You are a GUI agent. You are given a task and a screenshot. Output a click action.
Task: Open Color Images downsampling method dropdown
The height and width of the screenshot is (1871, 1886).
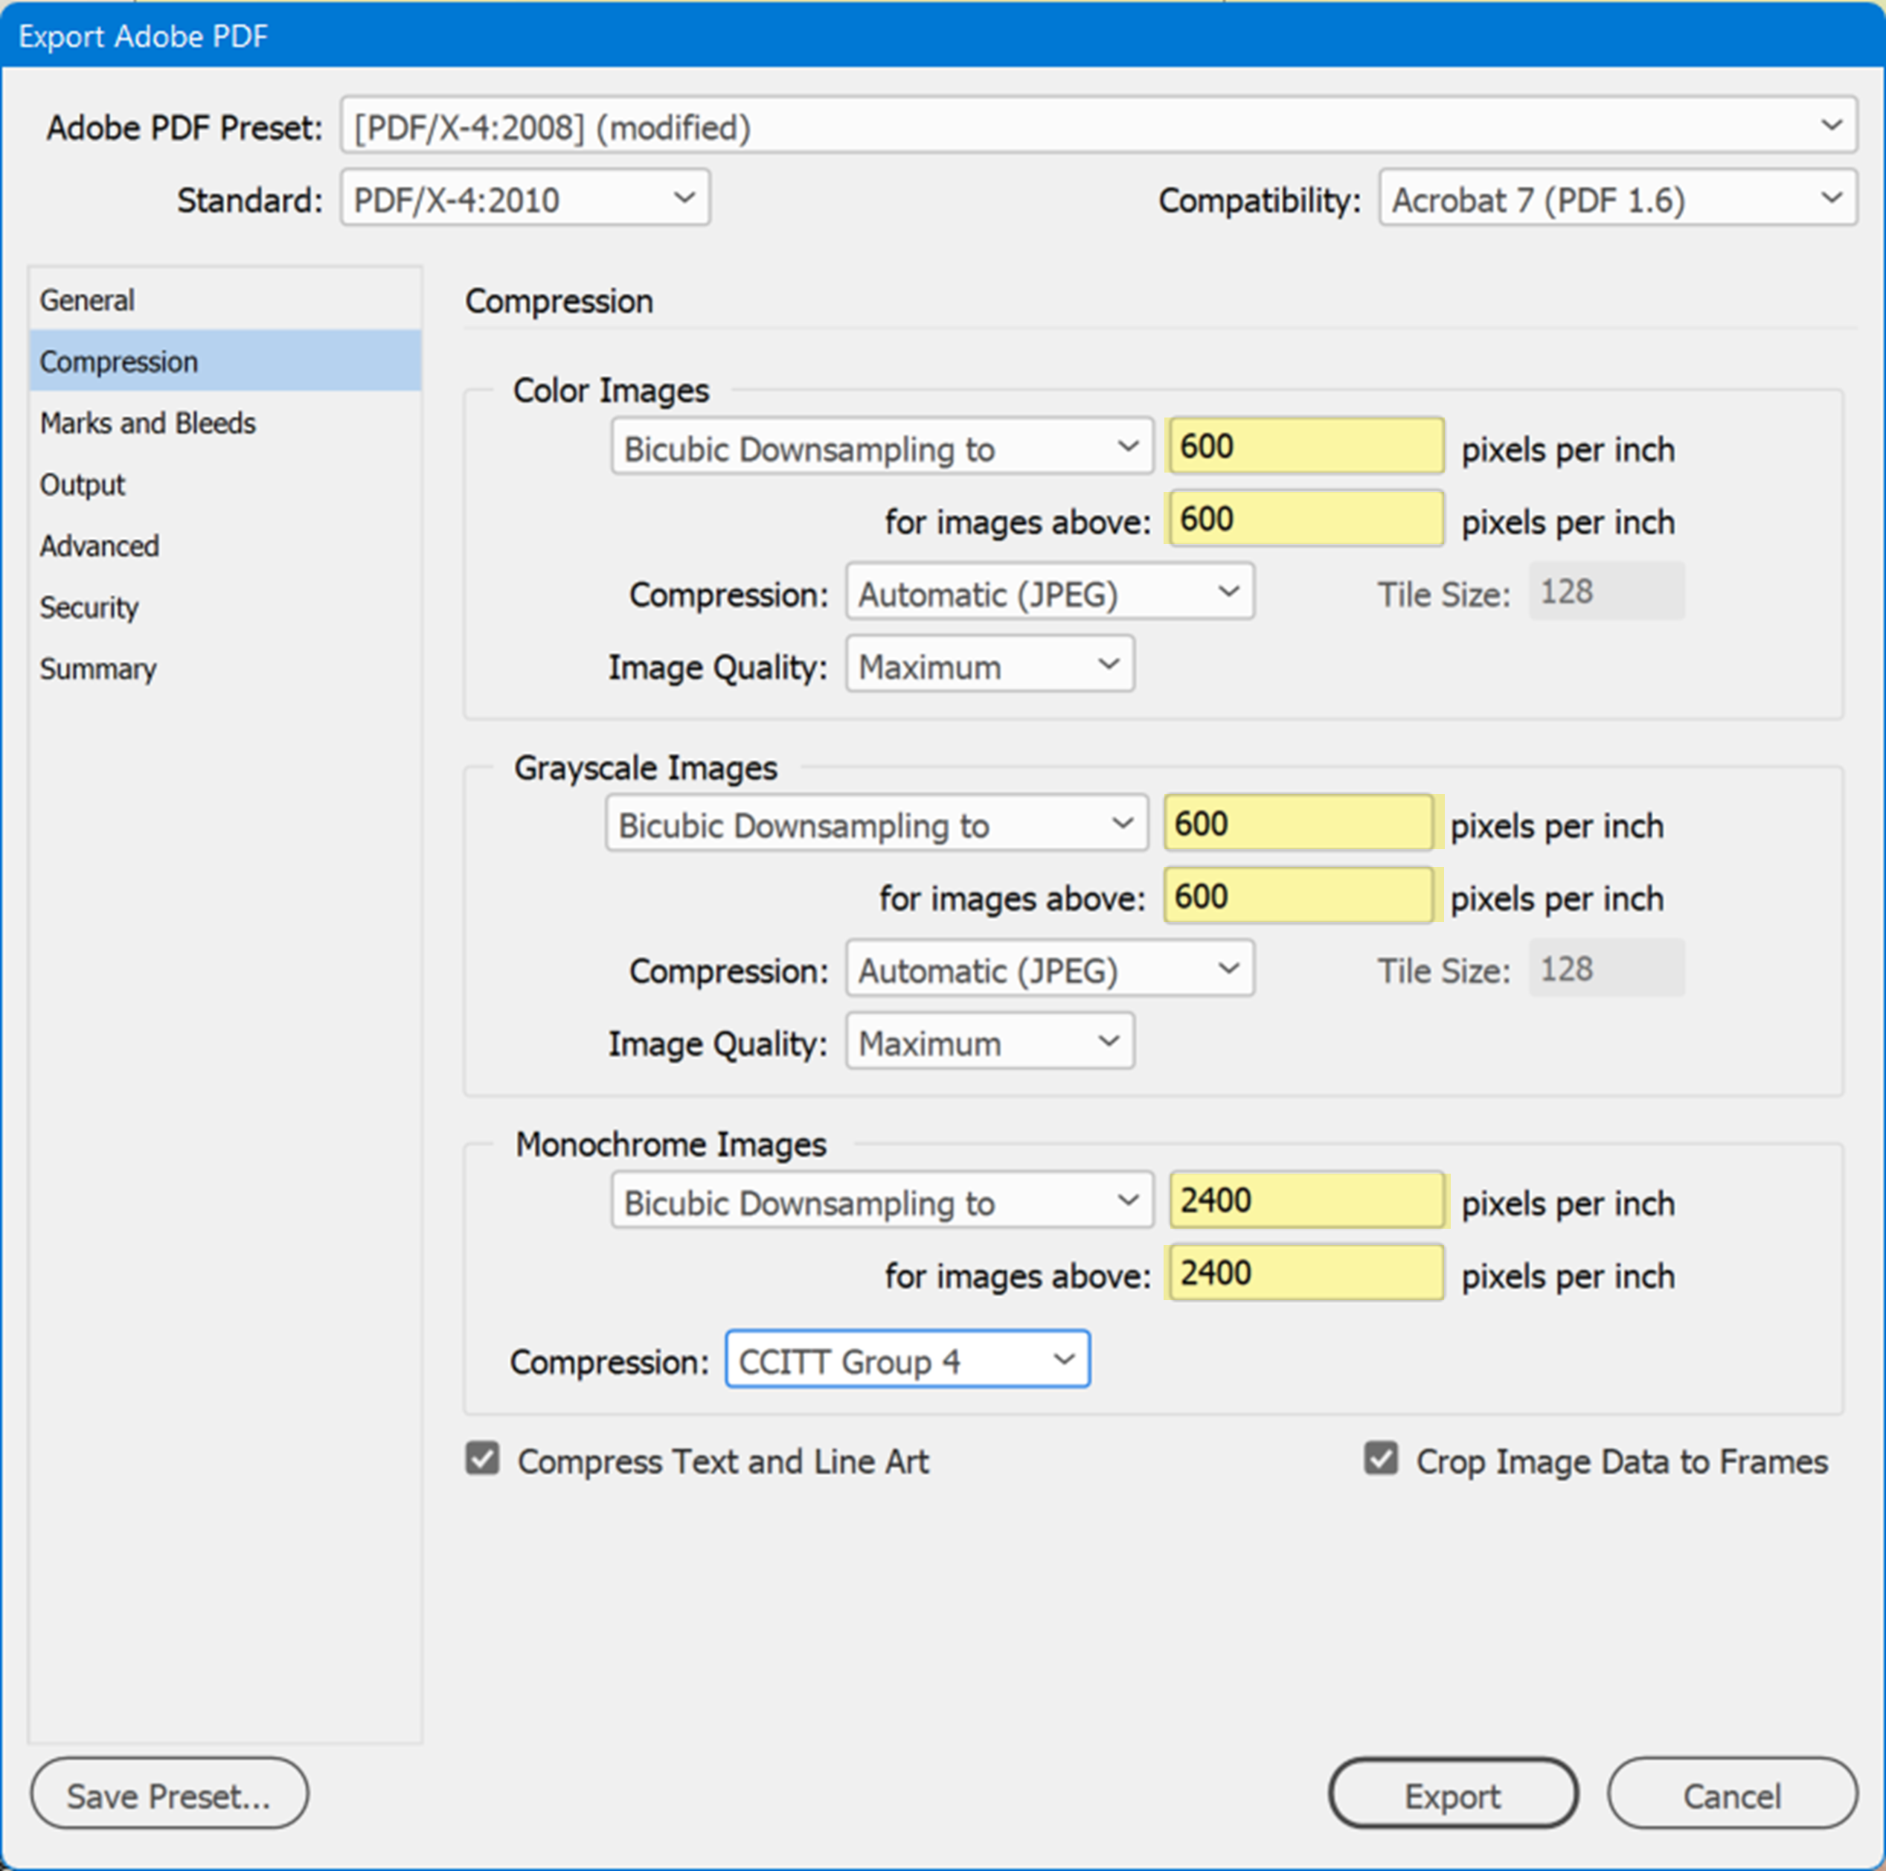click(x=882, y=447)
